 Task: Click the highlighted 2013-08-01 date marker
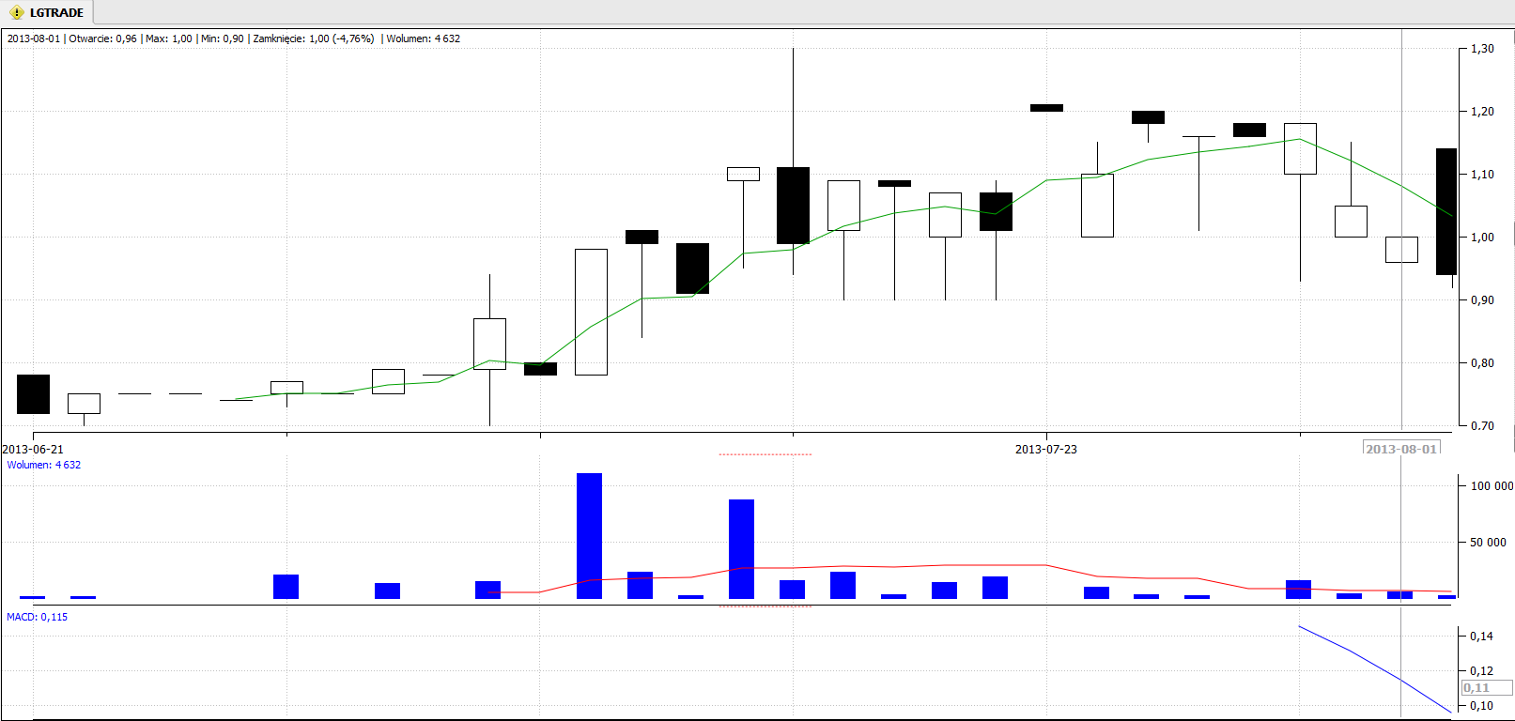(x=1400, y=449)
